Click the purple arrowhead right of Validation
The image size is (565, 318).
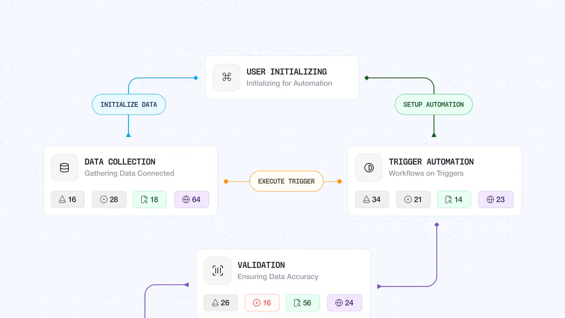pyautogui.click(x=380, y=286)
